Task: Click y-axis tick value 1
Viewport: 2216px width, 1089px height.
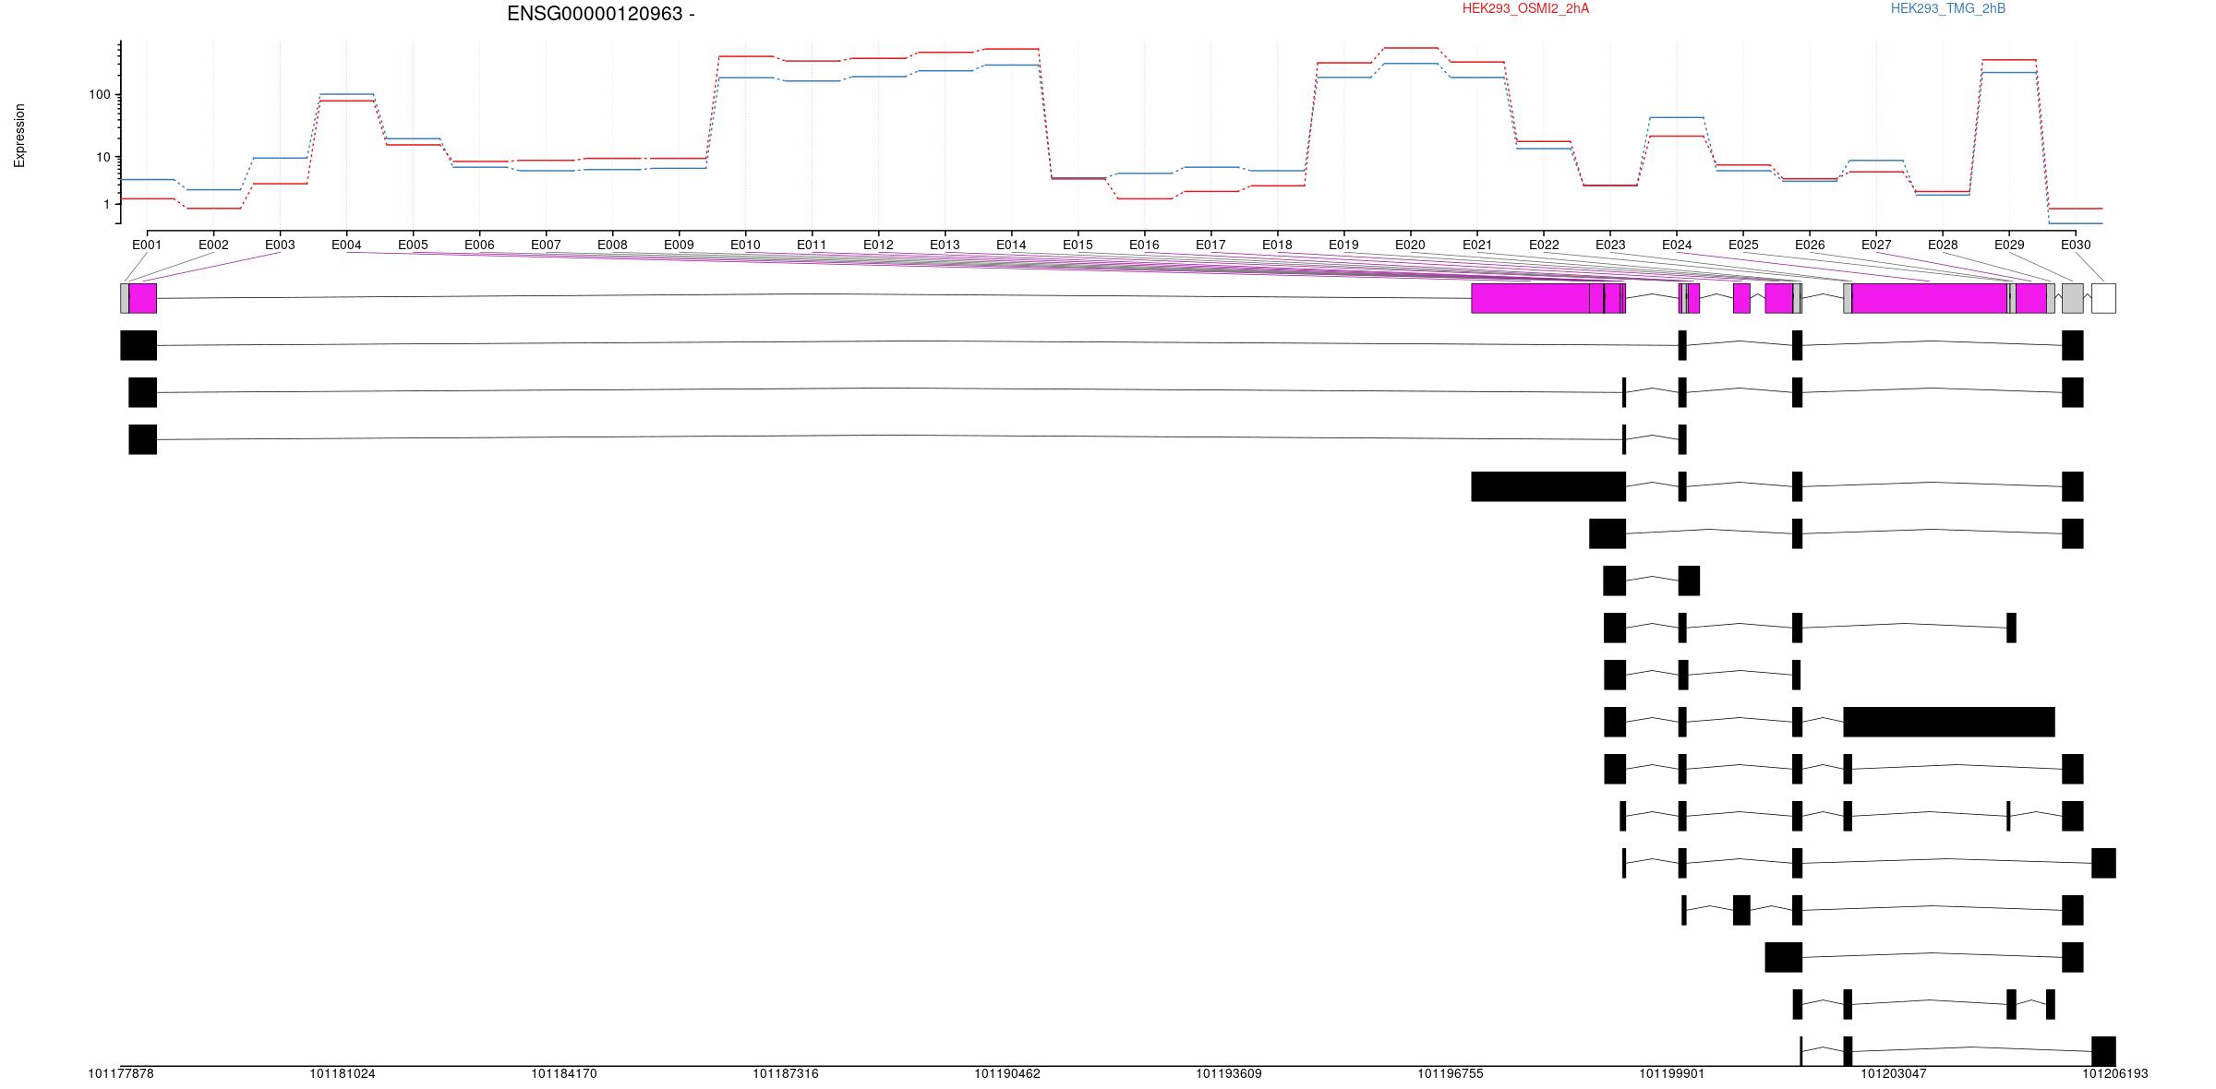Action: click(106, 204)
